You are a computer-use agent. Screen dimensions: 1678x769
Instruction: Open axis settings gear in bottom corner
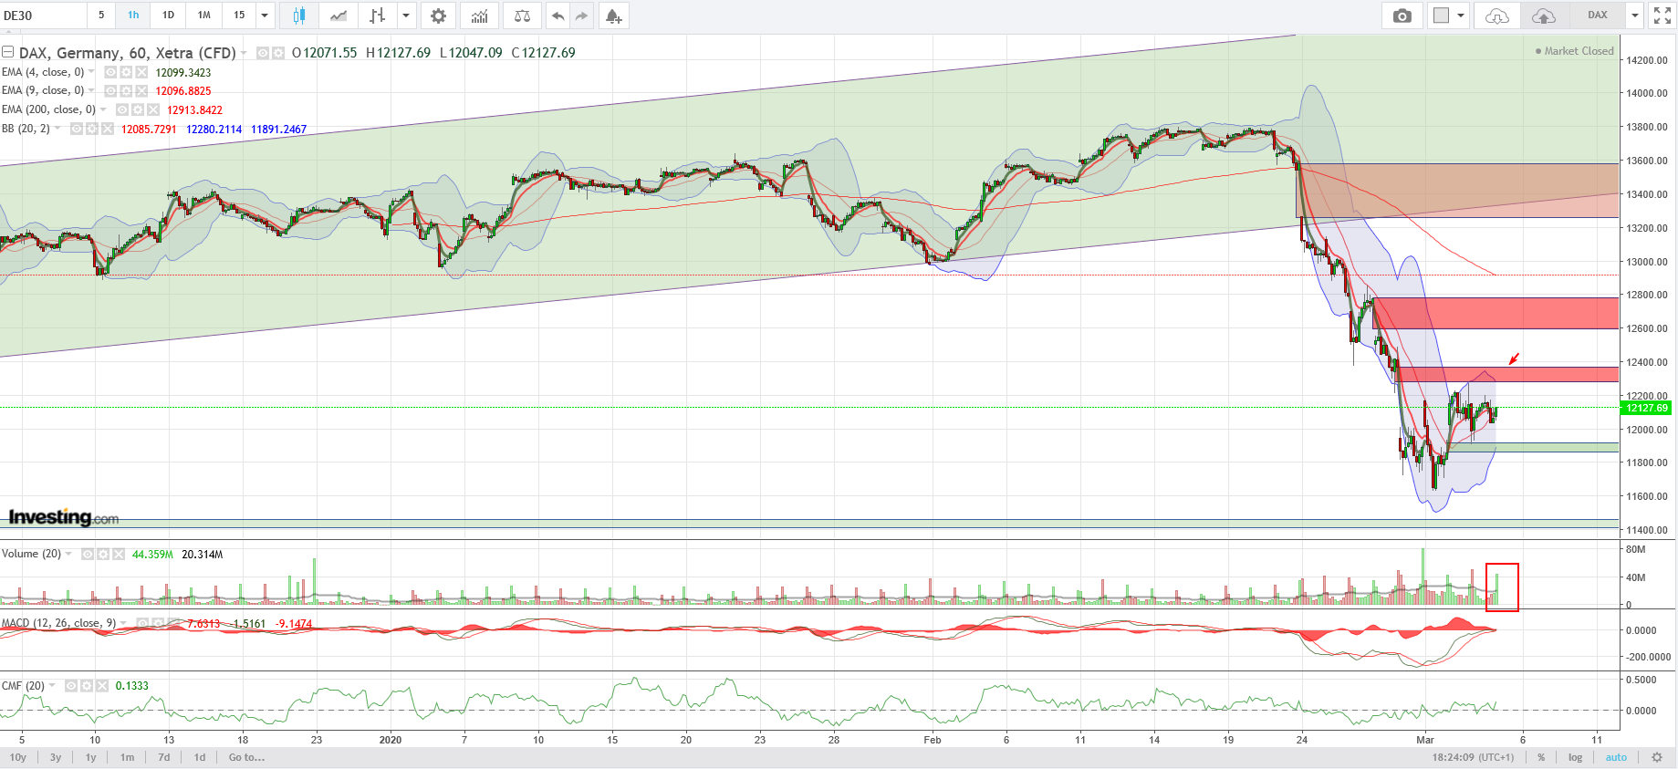[1657, 757]
